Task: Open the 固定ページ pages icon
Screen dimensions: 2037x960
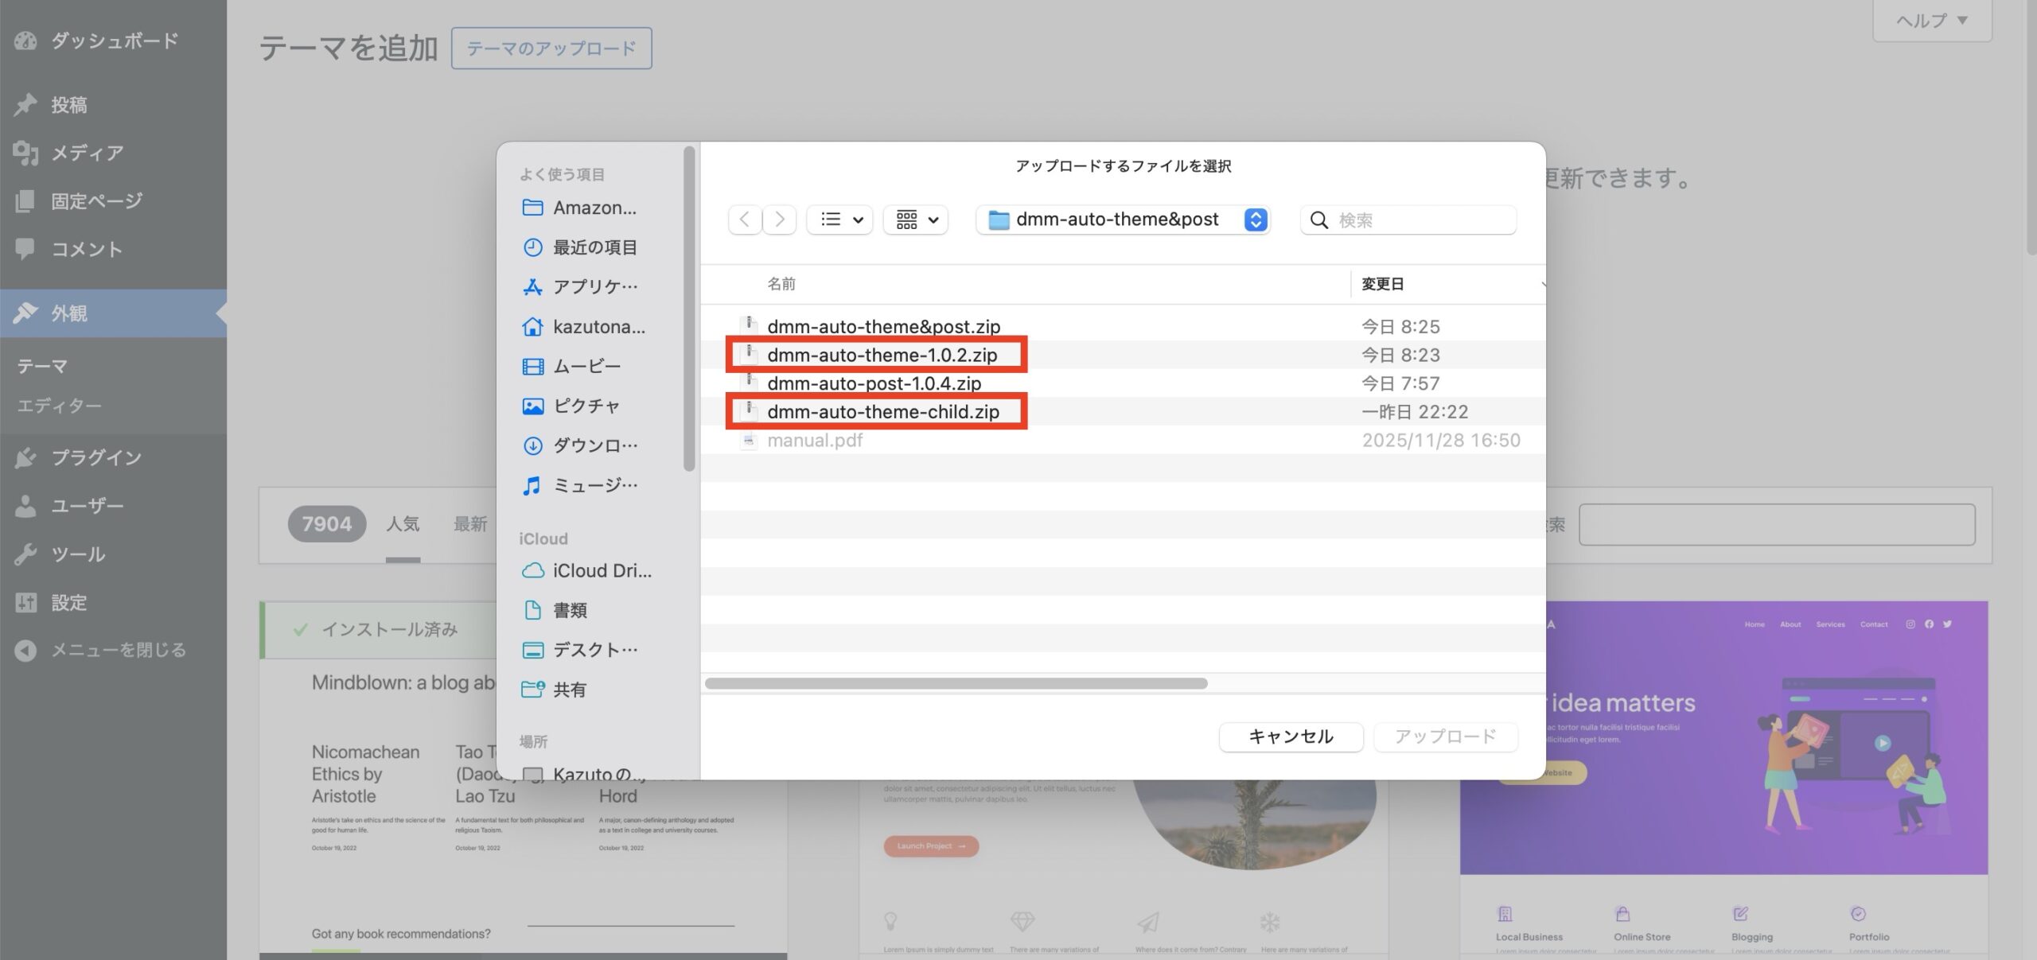Action: pyautogui.click(x=25, y=200)
